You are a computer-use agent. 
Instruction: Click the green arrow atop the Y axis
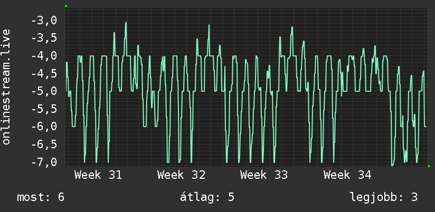point(66,6)
